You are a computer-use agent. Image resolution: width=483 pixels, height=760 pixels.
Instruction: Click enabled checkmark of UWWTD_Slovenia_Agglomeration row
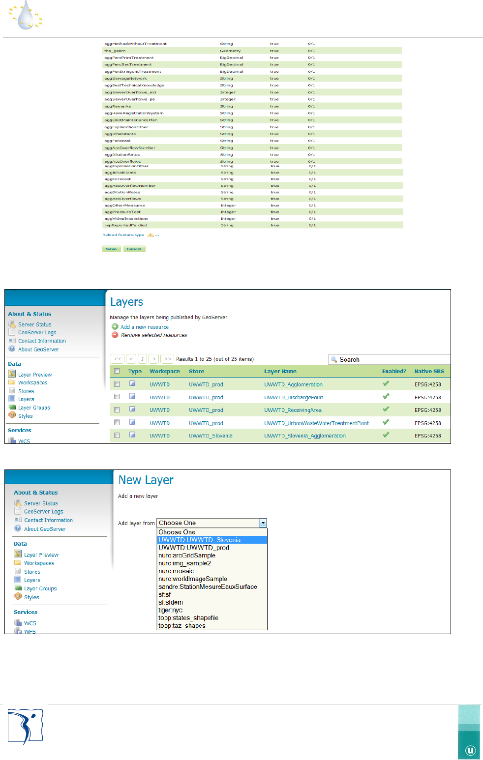pos(386,435)
